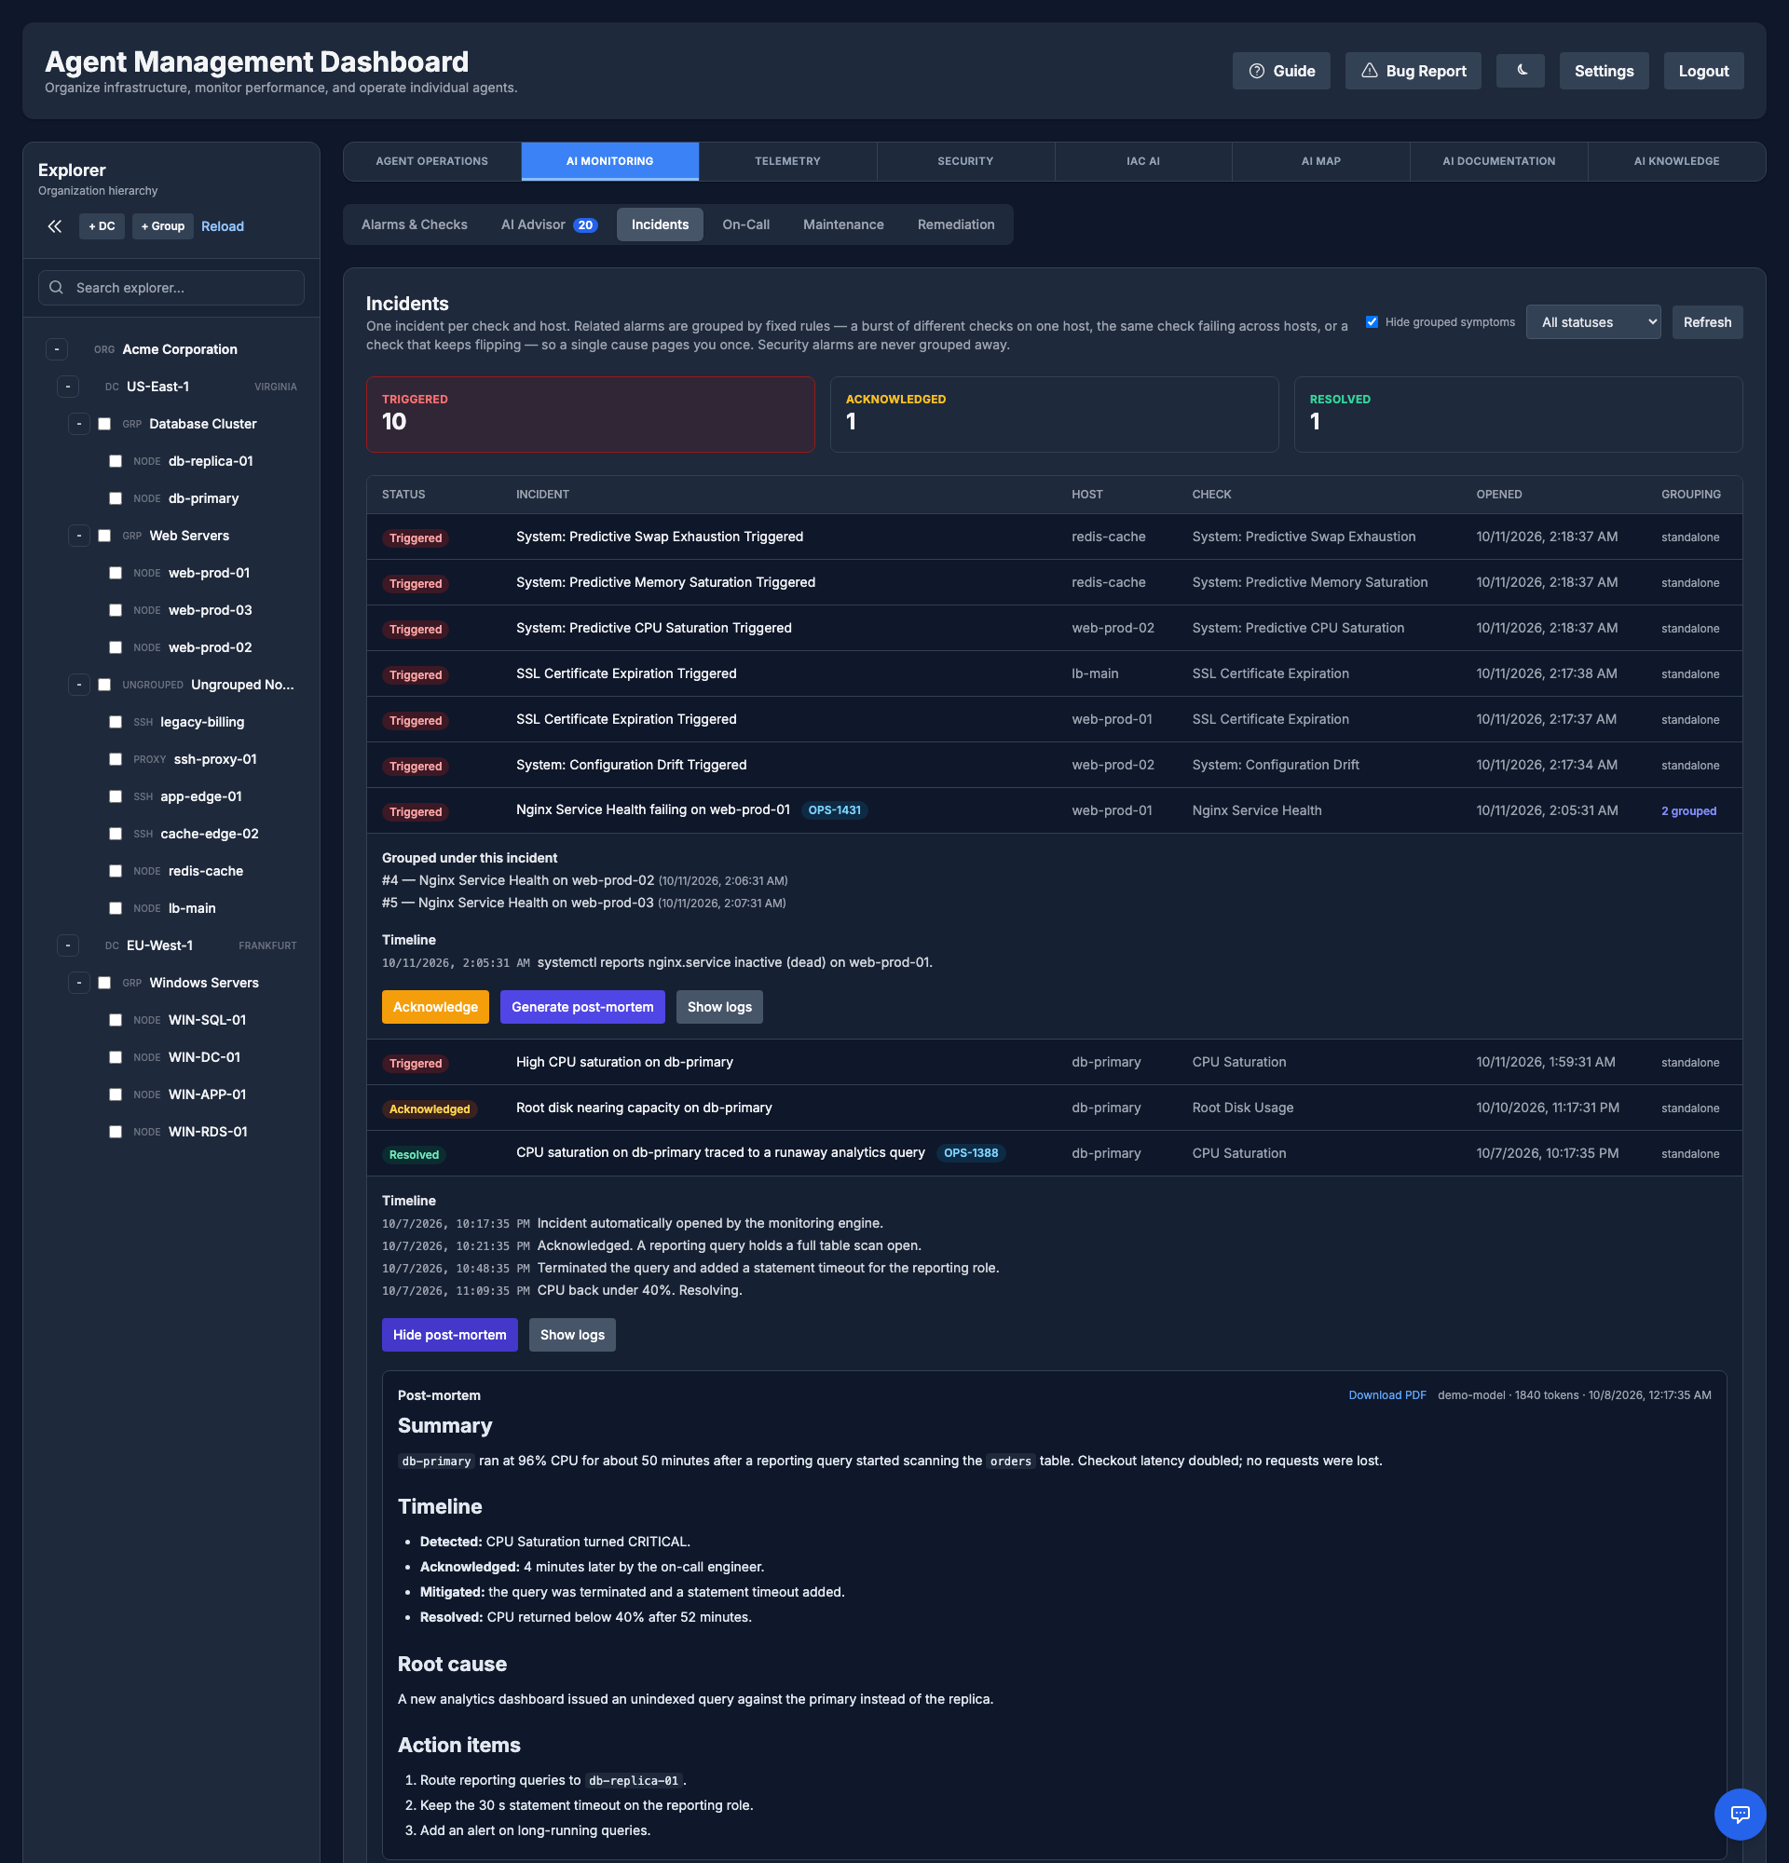The height and width of the screenshot is (1863, 1789).
Task: Refresh the incidents list
Action: click(x=1706, y=322)
